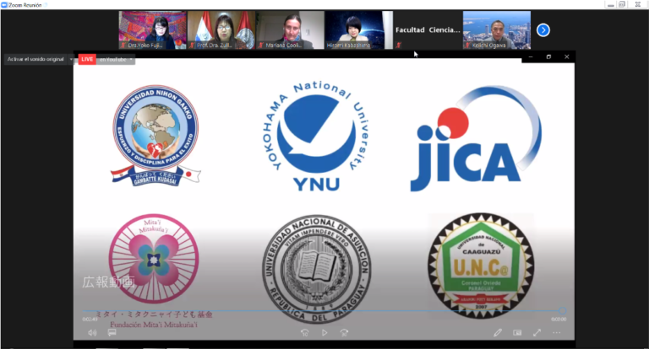Click the Zoom logo in title bar
Screen dimensions: 649x349
point(4,5)
